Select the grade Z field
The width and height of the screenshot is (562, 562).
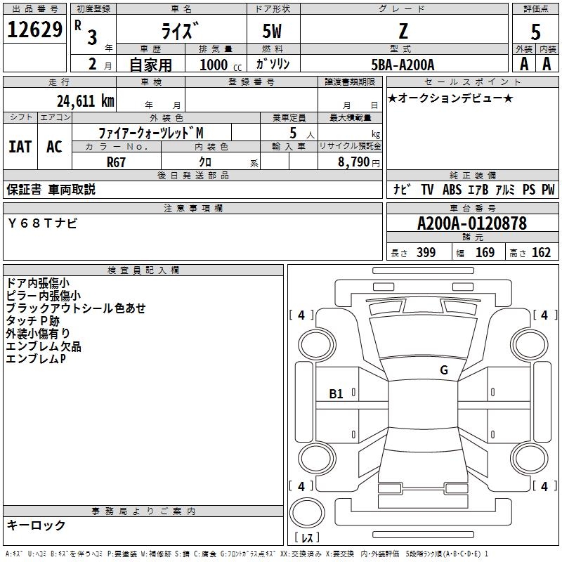coord(403,32)
